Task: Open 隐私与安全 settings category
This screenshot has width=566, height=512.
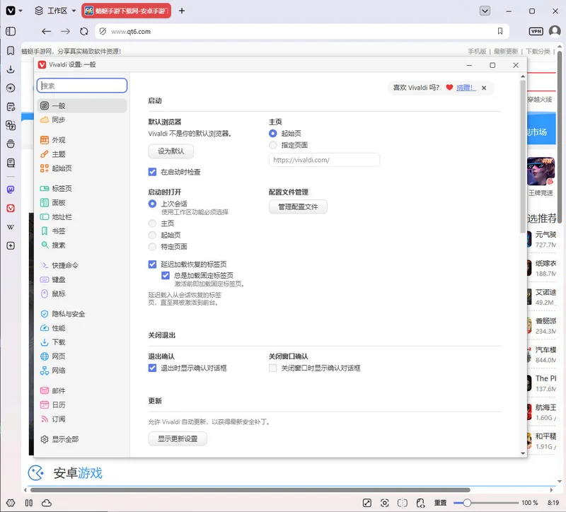Action: [x=82, y=314]
